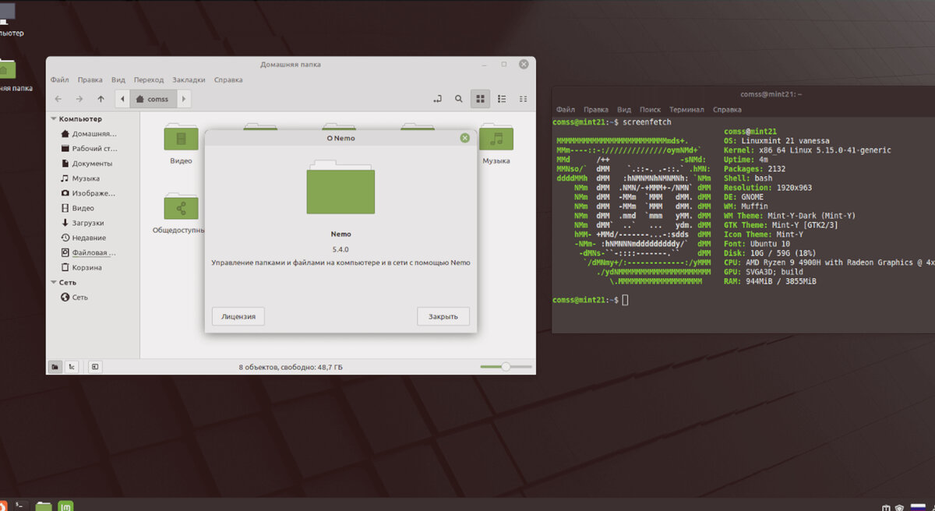The width and height of the screenshot is (935, 511).
Task: Click the version text 5.4.0 in About dialog
Action: coord(340,249)
